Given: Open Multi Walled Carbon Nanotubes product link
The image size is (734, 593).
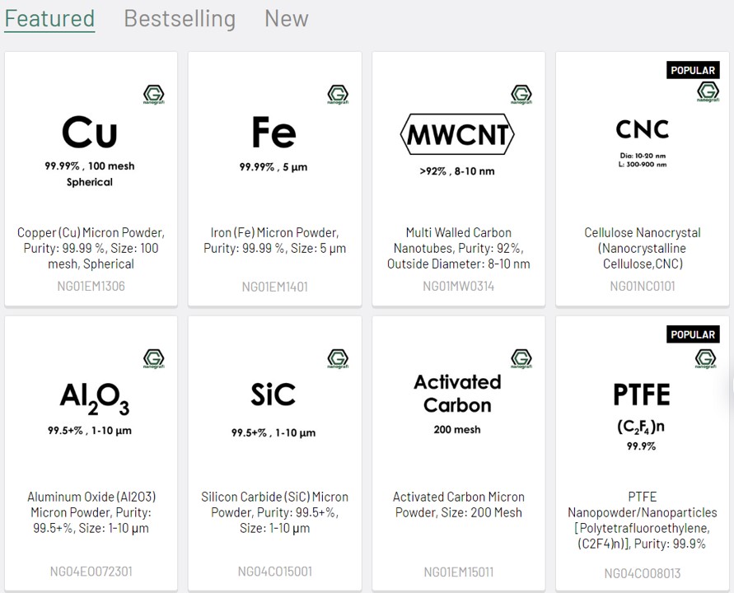Looking at the screenshot, I should pyautogui.click(x=458, y=248).
